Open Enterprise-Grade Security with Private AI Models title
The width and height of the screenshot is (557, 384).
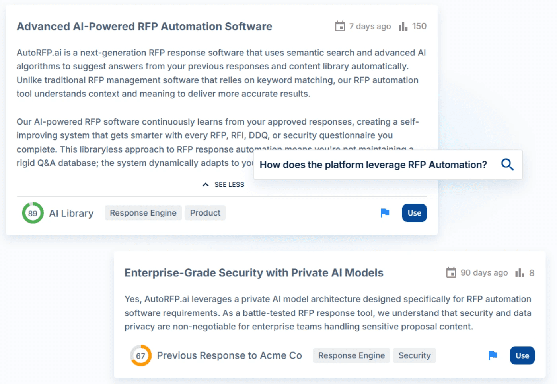coord(254,273)
